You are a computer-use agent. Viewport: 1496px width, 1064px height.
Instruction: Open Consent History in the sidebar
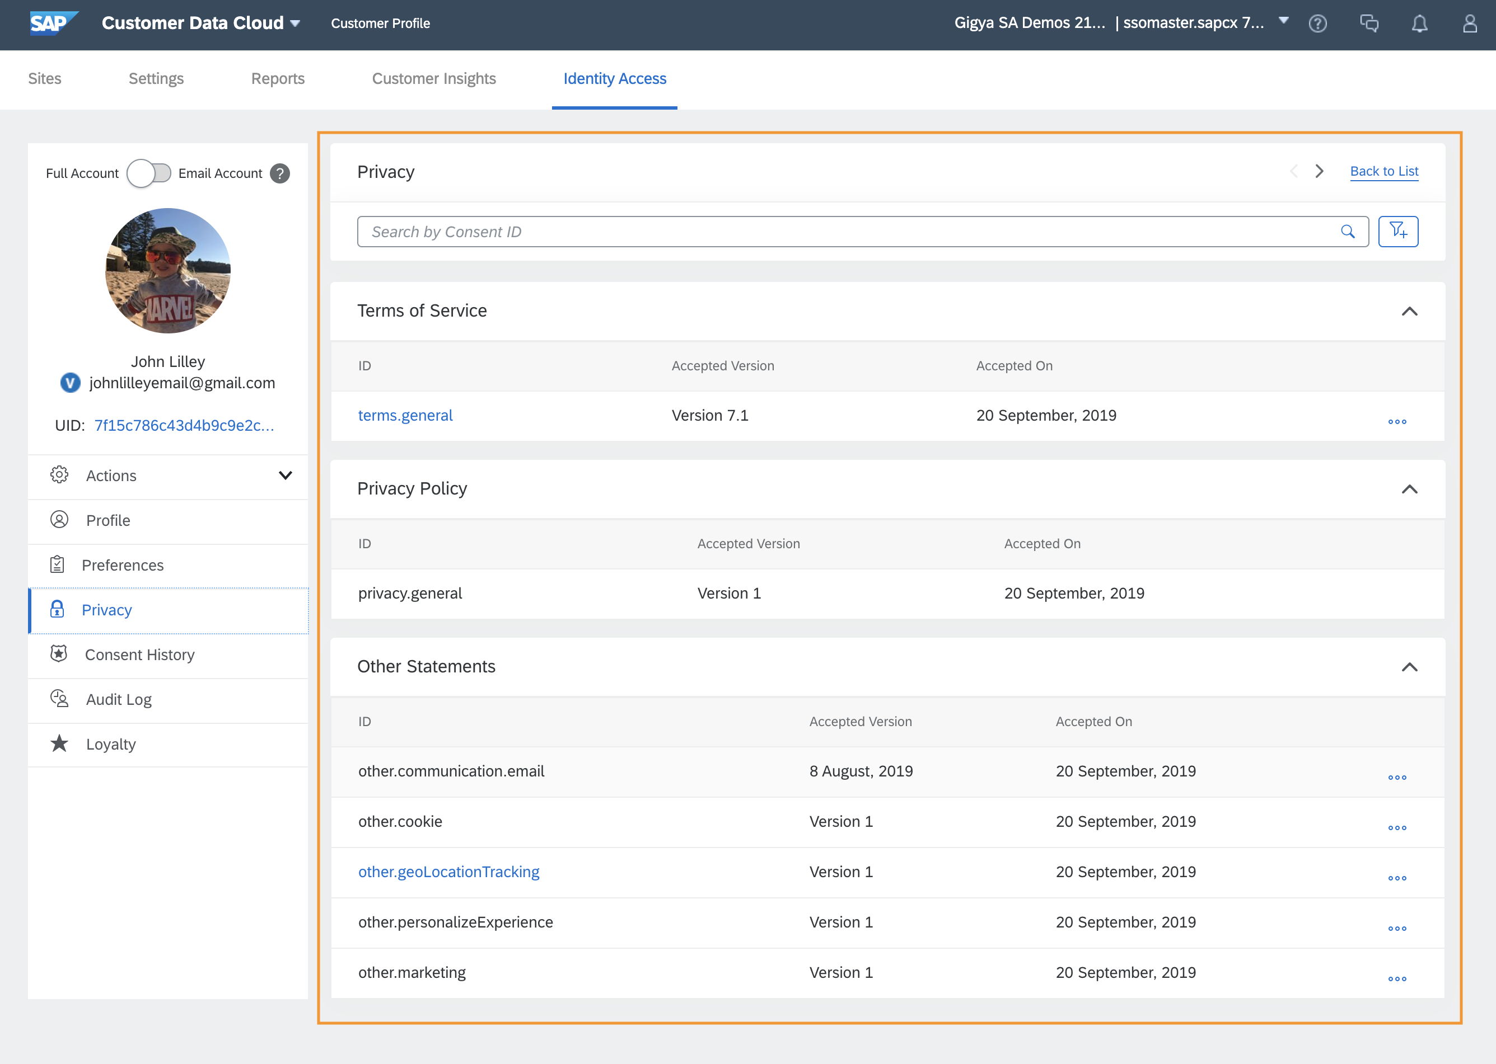point(139,655)
